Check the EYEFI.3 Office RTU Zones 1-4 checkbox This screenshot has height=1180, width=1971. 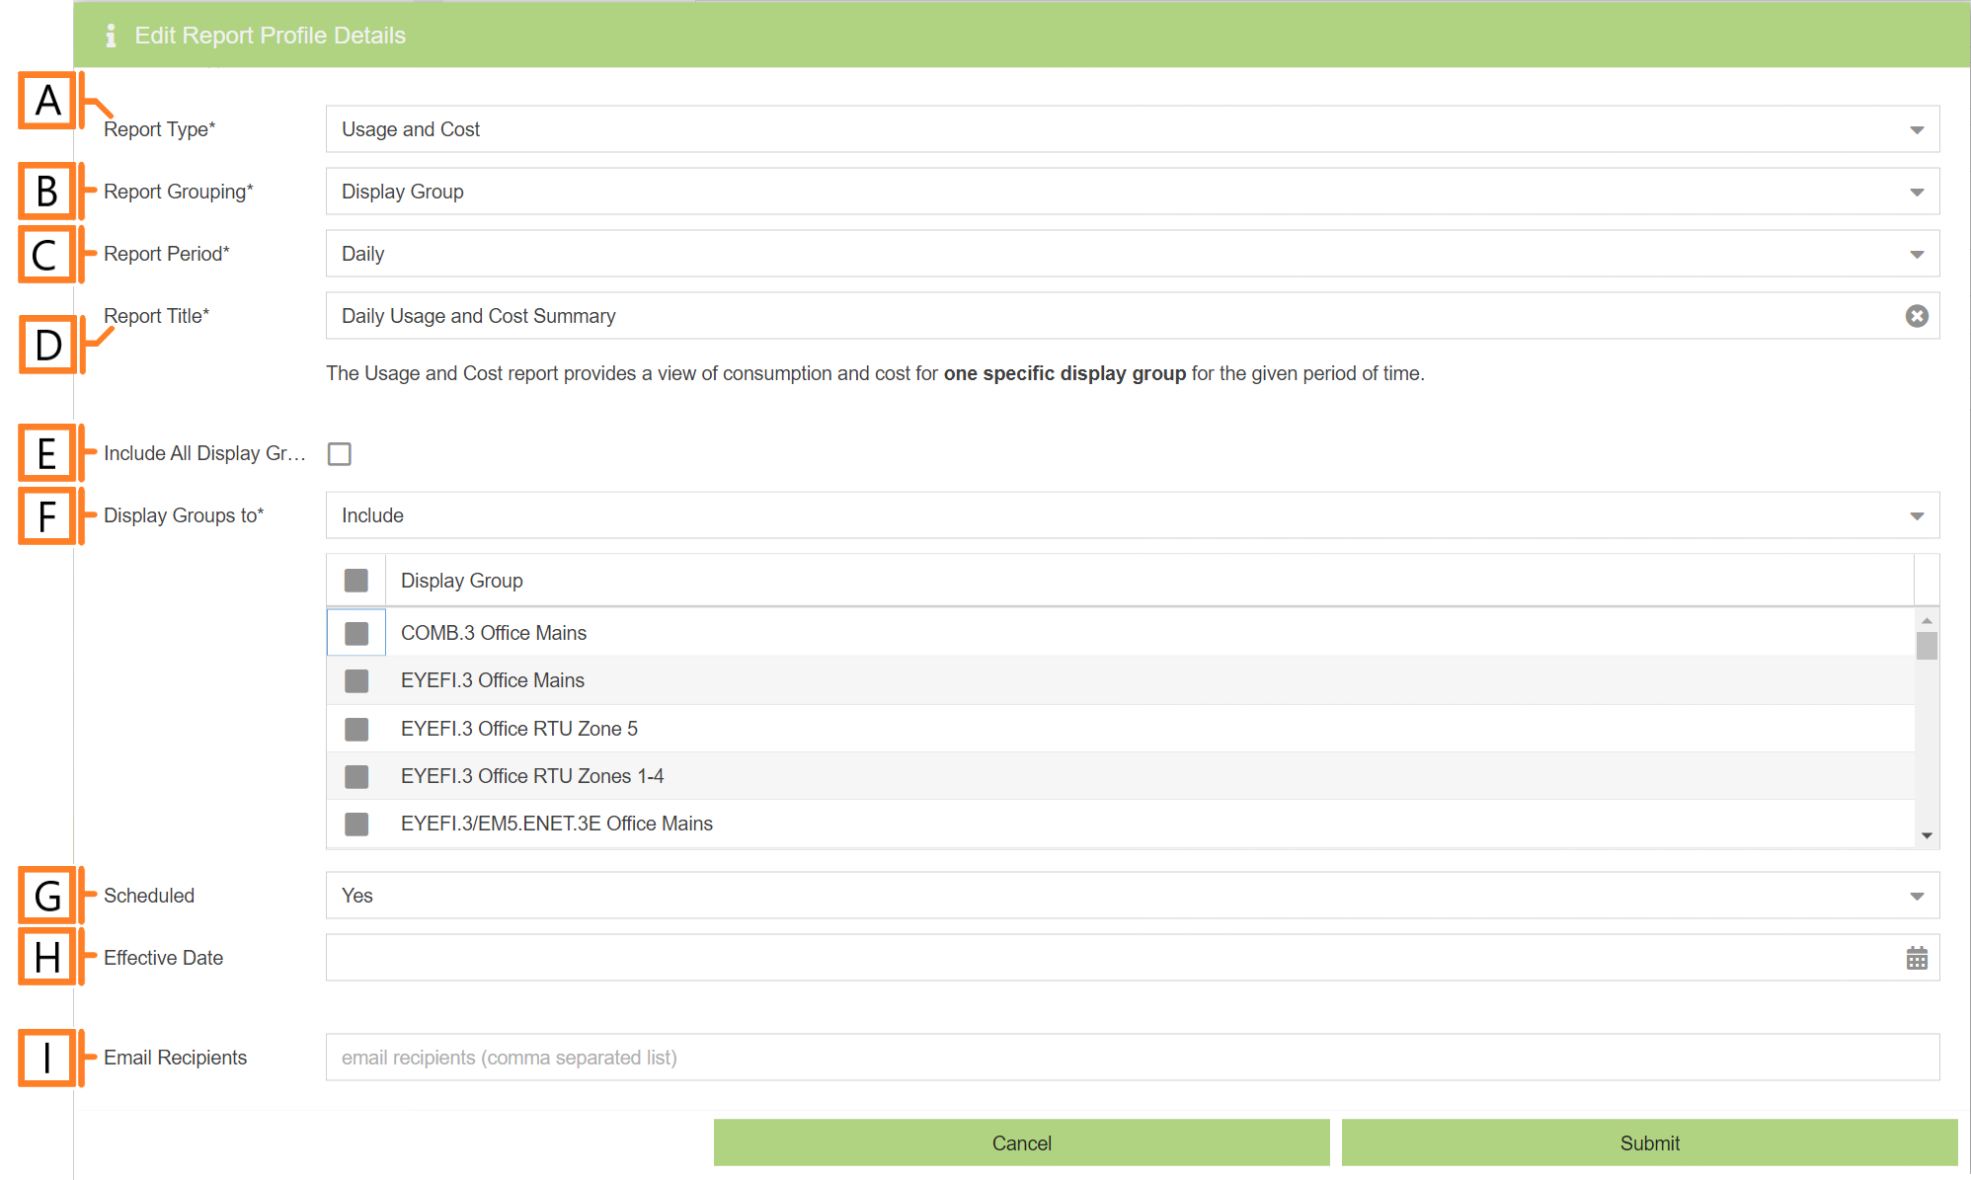355,776
